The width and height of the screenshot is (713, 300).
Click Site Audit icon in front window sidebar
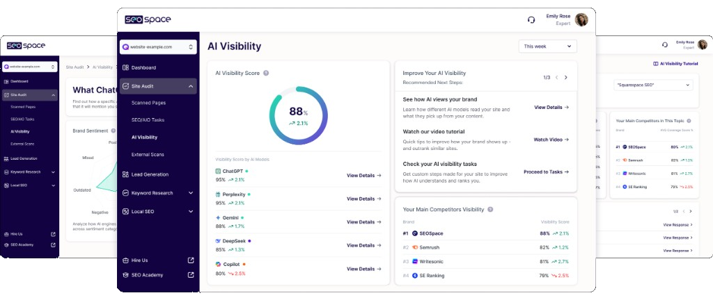pyautogui.click(x=125, y=86)
